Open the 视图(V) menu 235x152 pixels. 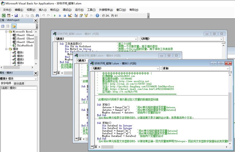click(x=31, y=10)
